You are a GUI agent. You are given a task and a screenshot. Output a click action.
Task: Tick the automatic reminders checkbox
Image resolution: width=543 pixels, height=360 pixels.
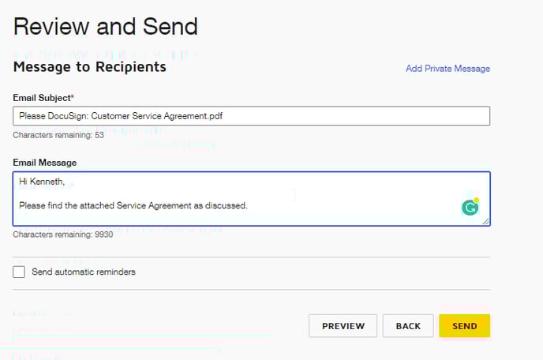[19, 272]
